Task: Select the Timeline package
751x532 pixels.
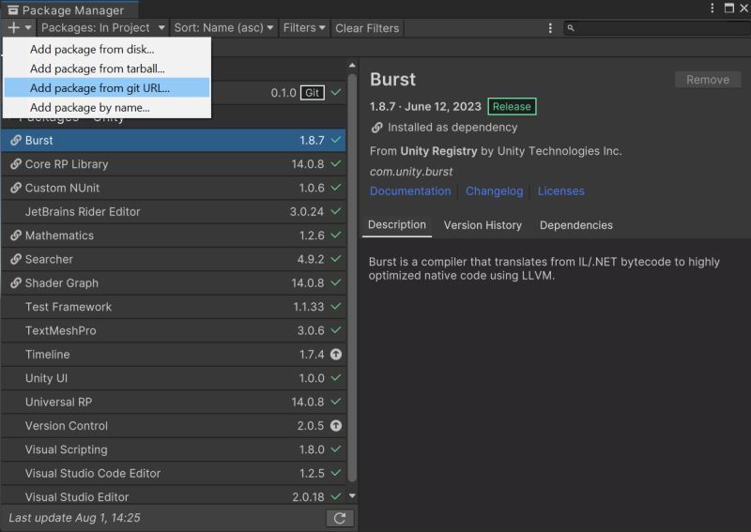Action: (174, 355)
